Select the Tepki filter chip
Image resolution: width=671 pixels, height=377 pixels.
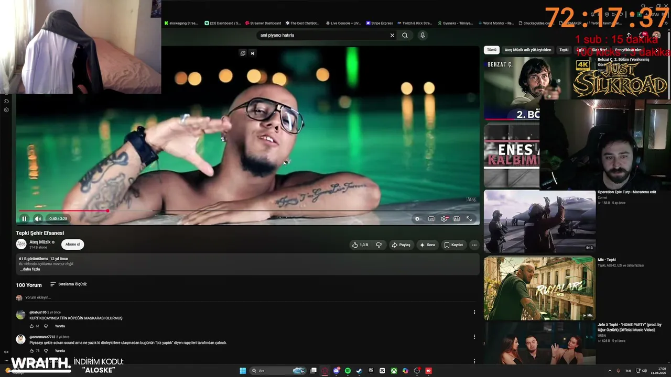point(564,50)
